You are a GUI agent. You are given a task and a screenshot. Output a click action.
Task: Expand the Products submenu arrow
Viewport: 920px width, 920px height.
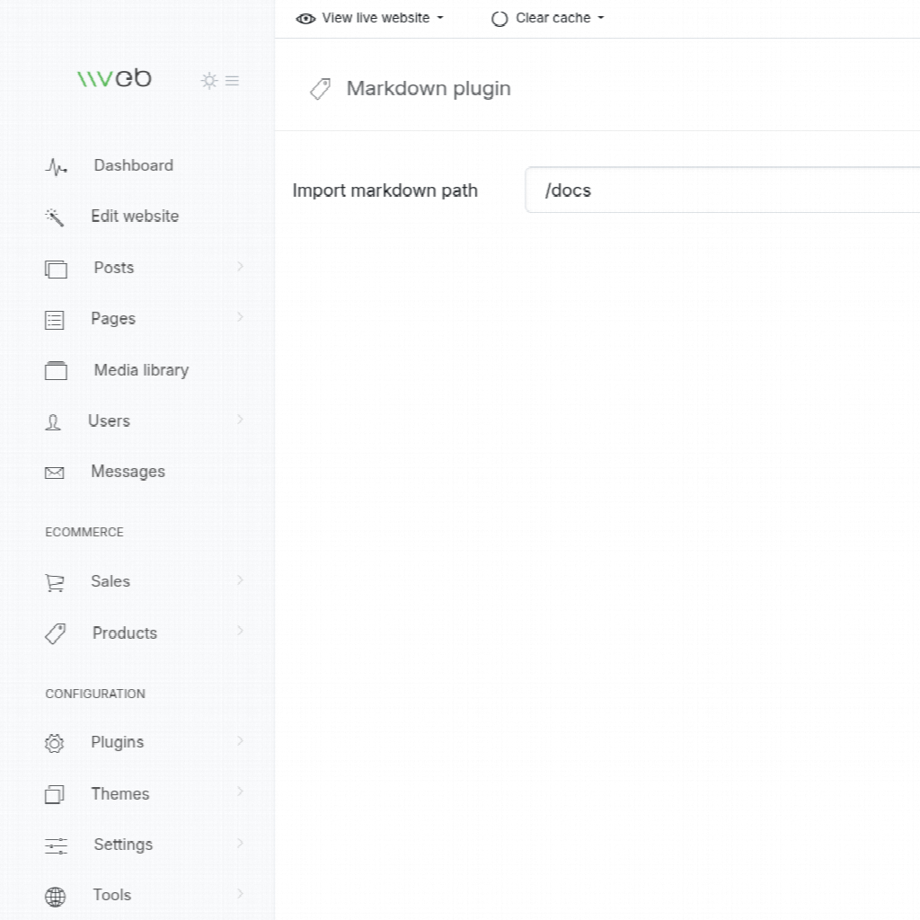point(240,632)
